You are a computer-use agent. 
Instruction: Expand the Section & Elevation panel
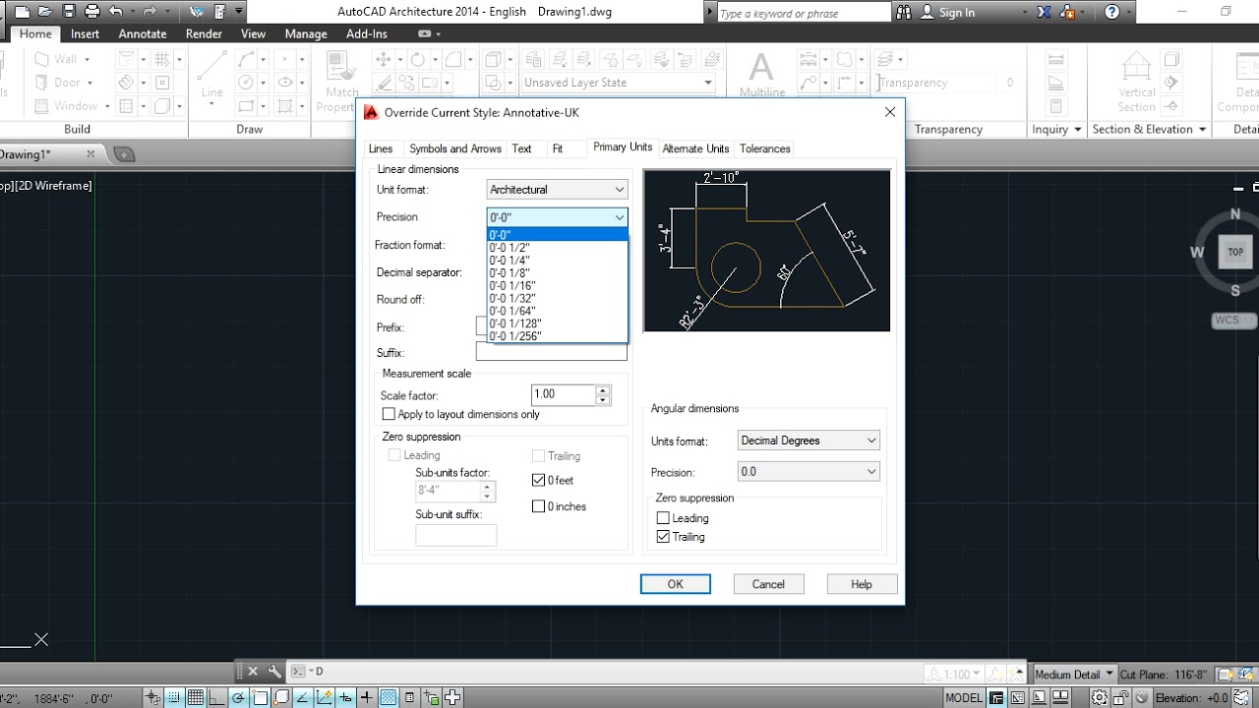point(1149,129)
